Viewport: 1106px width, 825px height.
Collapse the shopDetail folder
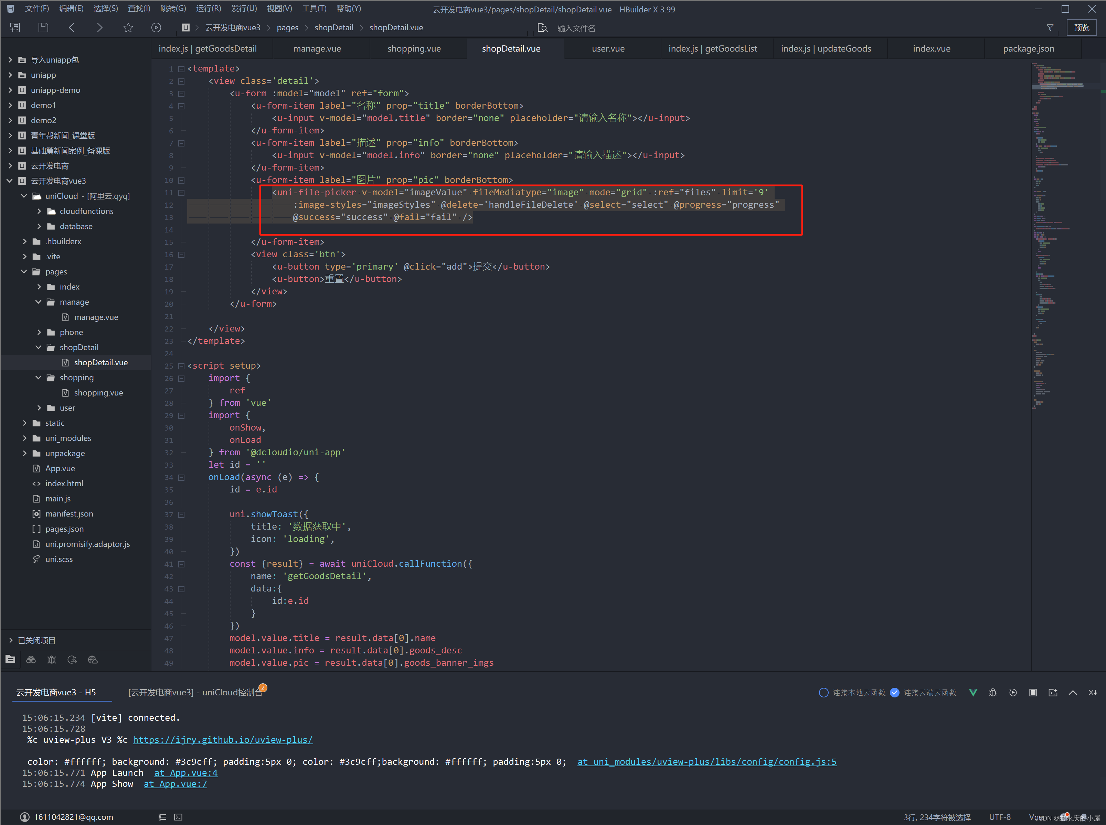(x=39, y=347)
